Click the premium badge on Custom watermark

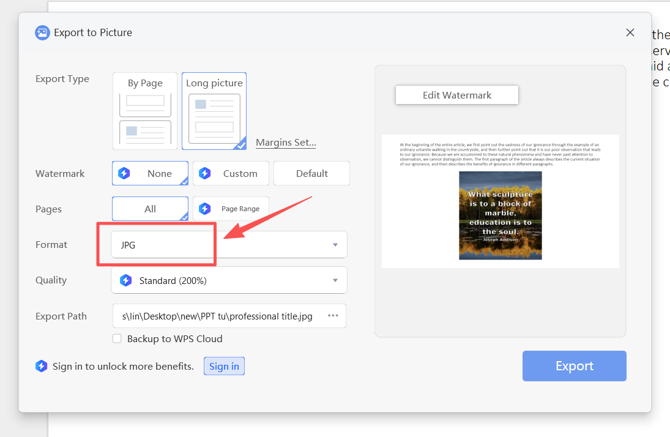pos(205,174)
